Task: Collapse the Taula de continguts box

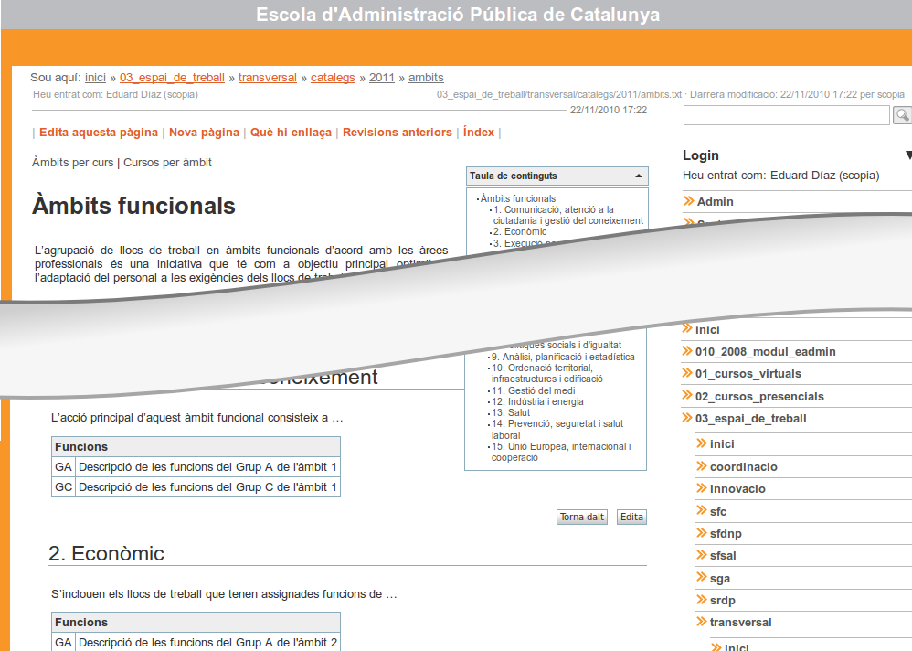Action: click(638, 176)
